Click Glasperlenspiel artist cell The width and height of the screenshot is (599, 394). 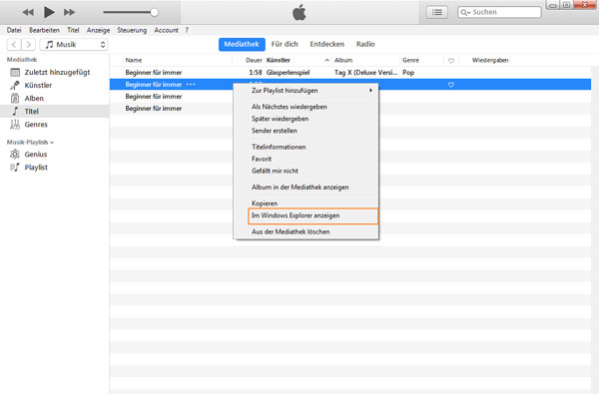pos(289,72)
